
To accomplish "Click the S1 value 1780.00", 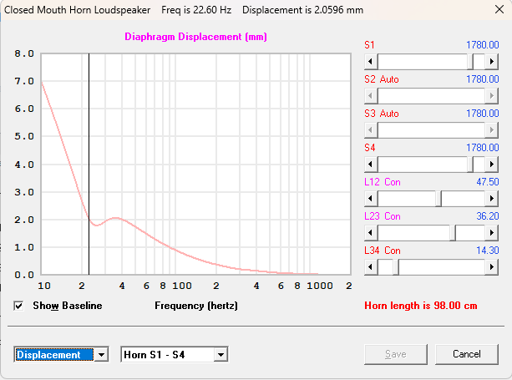I will coord(482,45).
